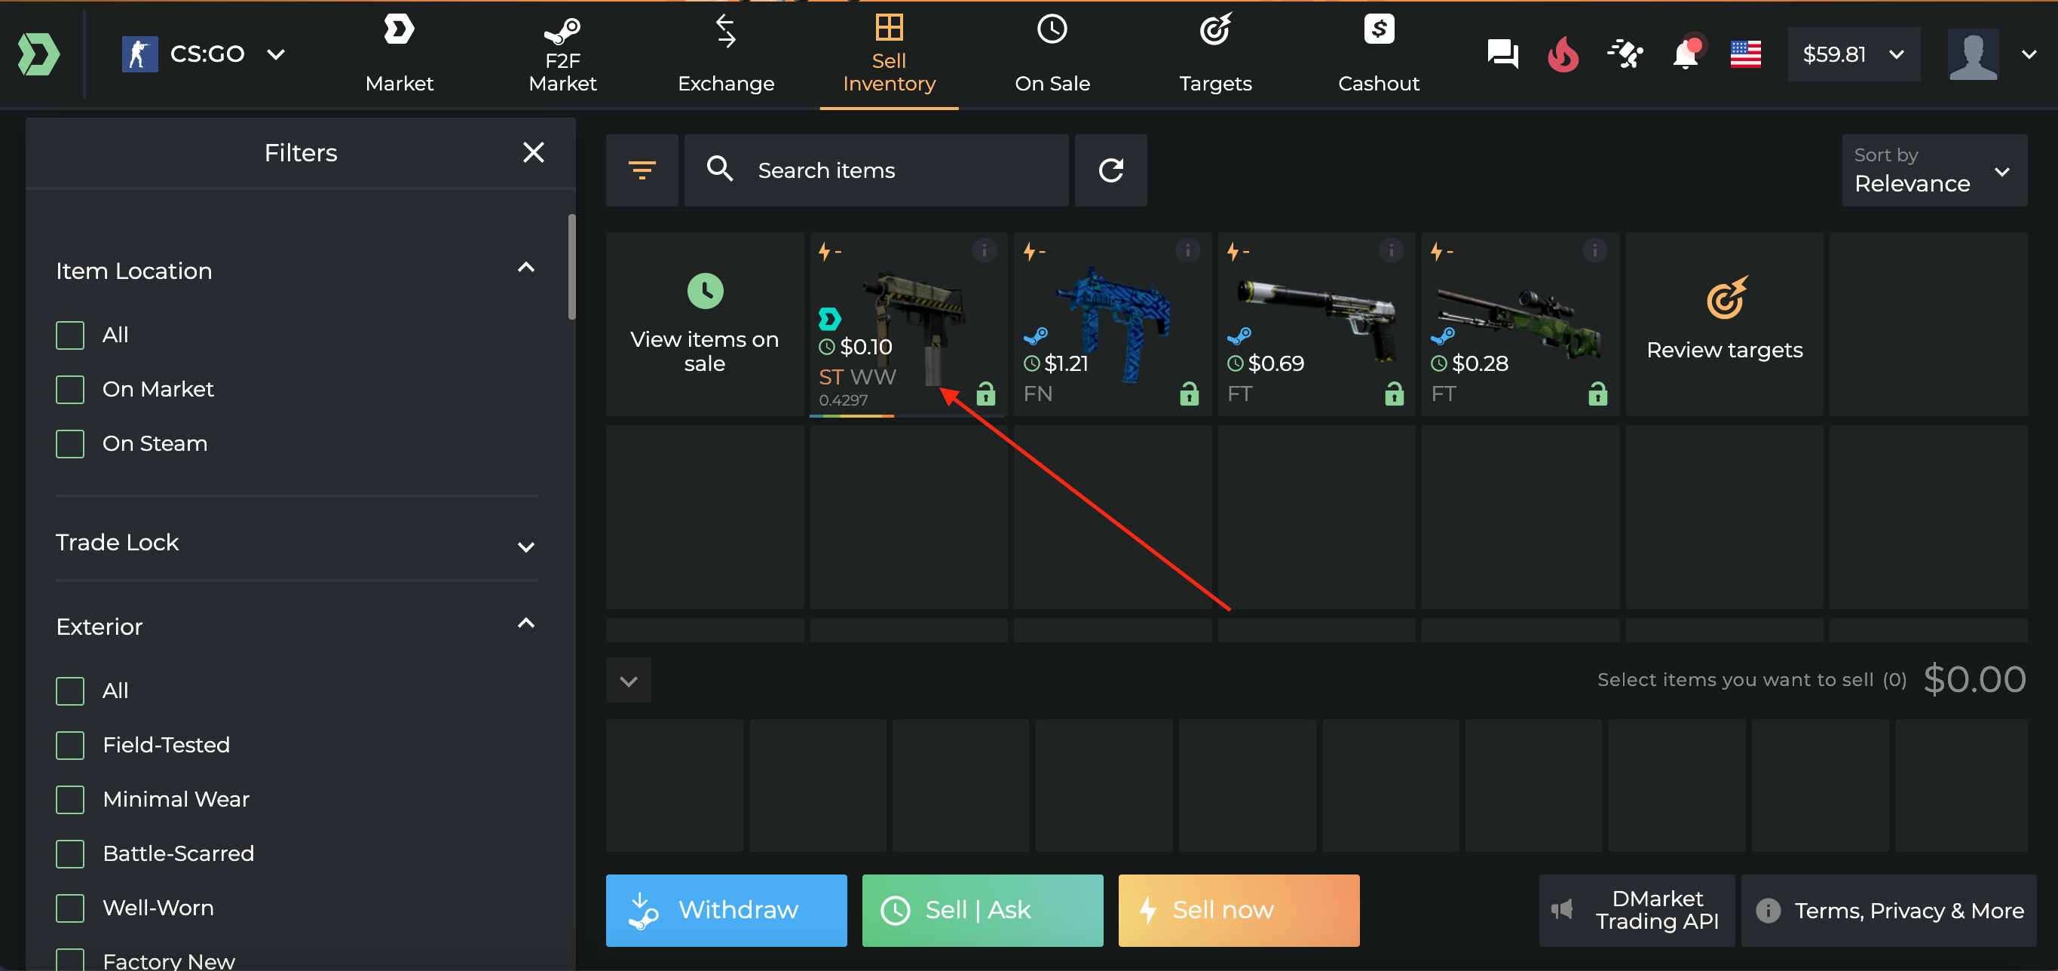
Task: Check the Exterior All checkbox
Action: pyautogui.click(x=70, y=691)
